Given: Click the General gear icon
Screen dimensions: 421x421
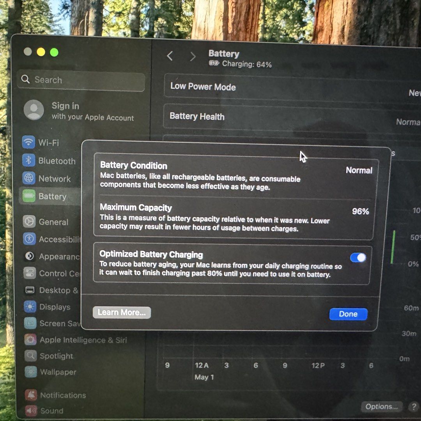Looking at the screenshot, I should (x=29, y=221).
